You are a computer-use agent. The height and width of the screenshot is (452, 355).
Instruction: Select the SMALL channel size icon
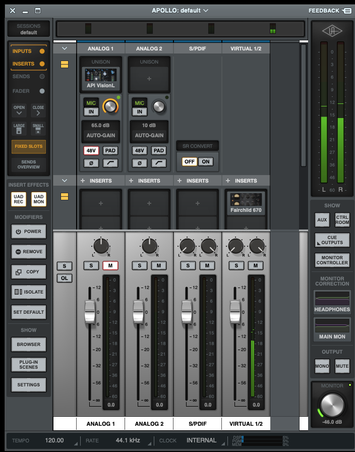pos(38,129)
